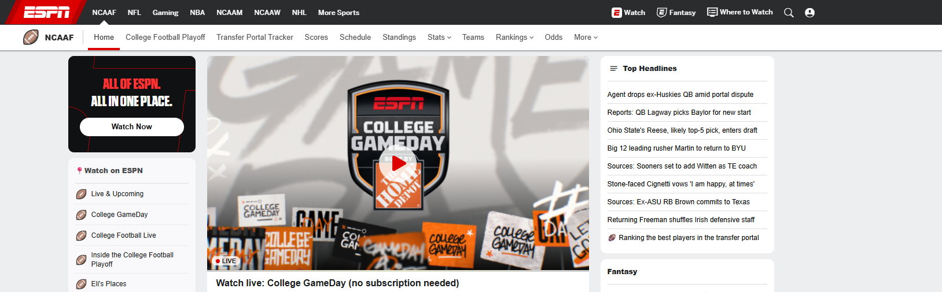The height and width of the screenshot is (292, 942).
Task: Open the College Football Playoff tab
Action: (x=165, y=38)
